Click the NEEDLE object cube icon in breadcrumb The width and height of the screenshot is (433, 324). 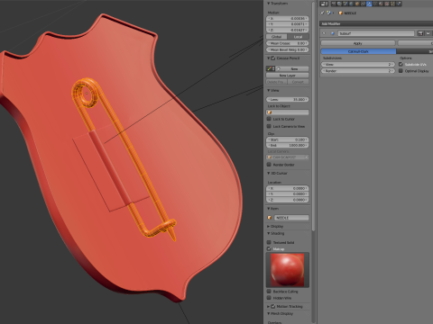tap(341, 13)
